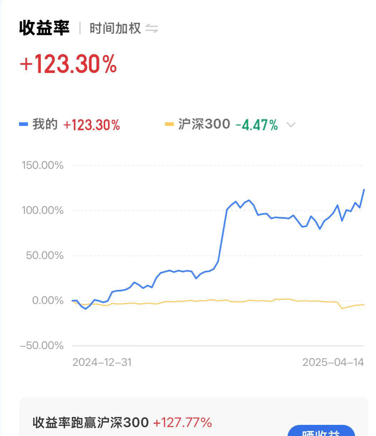The height and width of the screenshot is (436, 376).
Task: Expand the 沪深300 benchmark dropdown chevron
Action: click(291, 125)
